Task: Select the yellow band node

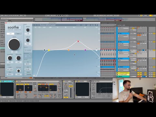Action: coord(49,50)
